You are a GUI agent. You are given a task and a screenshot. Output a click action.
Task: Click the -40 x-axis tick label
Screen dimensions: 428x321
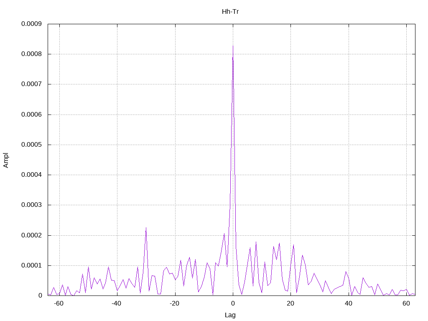tap(117, 303)
